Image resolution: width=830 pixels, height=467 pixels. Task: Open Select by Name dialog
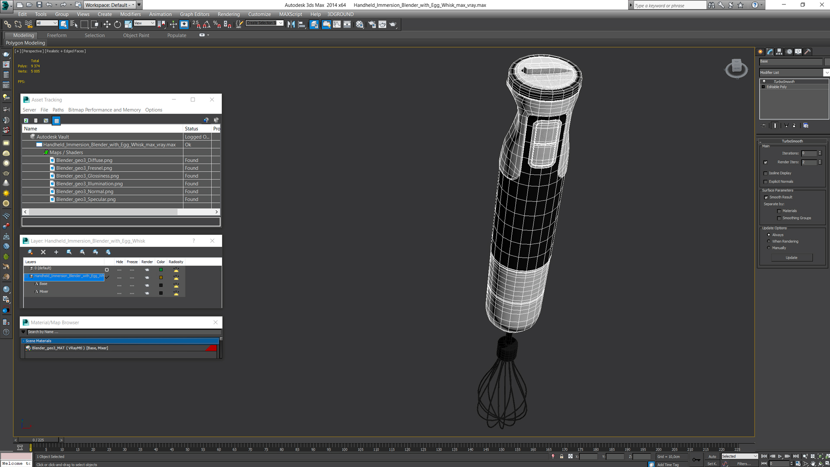(x=74, y=24)
